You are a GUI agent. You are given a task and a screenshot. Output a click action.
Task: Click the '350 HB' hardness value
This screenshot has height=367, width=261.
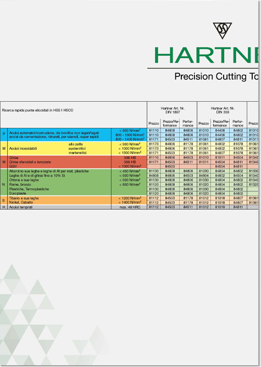pyautogui.click(x=130, y=162)
